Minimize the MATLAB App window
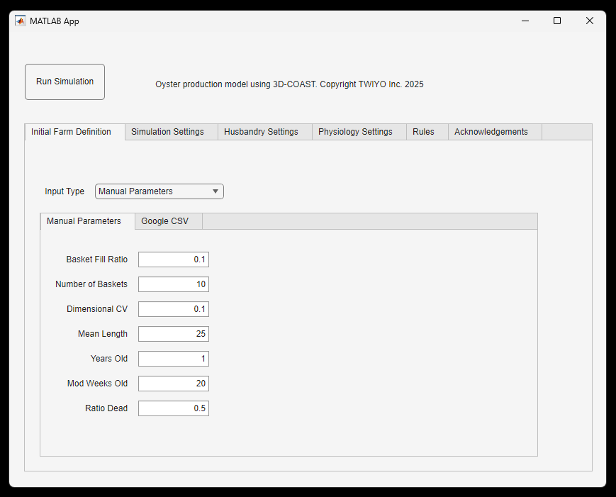Screen dimensions: 616x497 click(525, 21)
